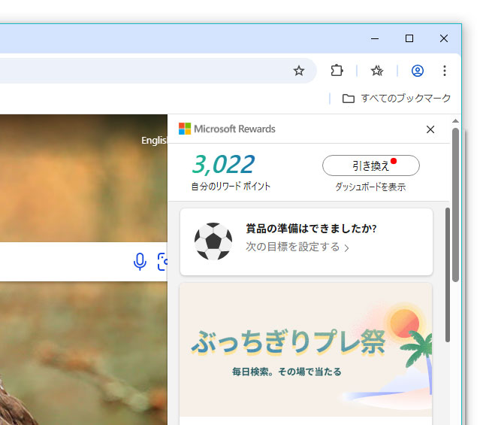Click the soccer ball icon
This screenshot has height=425, width=483.
point(213,241)
